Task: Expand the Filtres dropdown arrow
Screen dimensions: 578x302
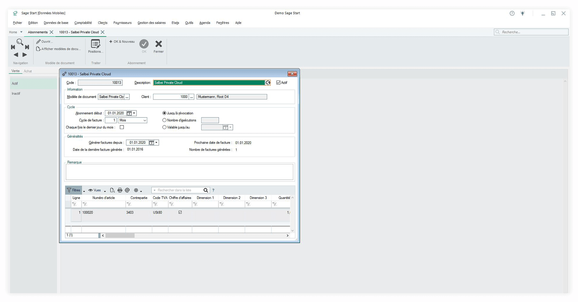Action: point(84,191)
